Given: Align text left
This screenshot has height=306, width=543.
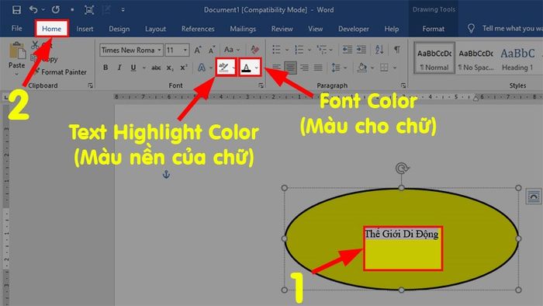Looking at the screenshot, I should click(276, 68).
